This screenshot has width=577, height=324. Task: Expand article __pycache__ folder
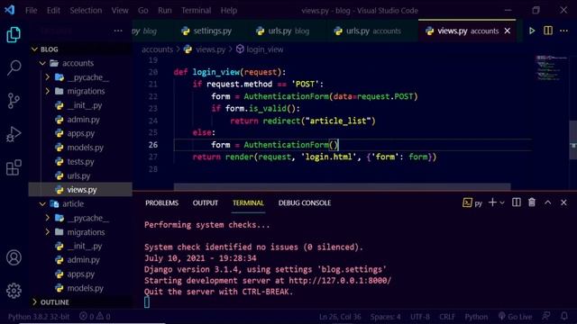(x=48, y=218)
